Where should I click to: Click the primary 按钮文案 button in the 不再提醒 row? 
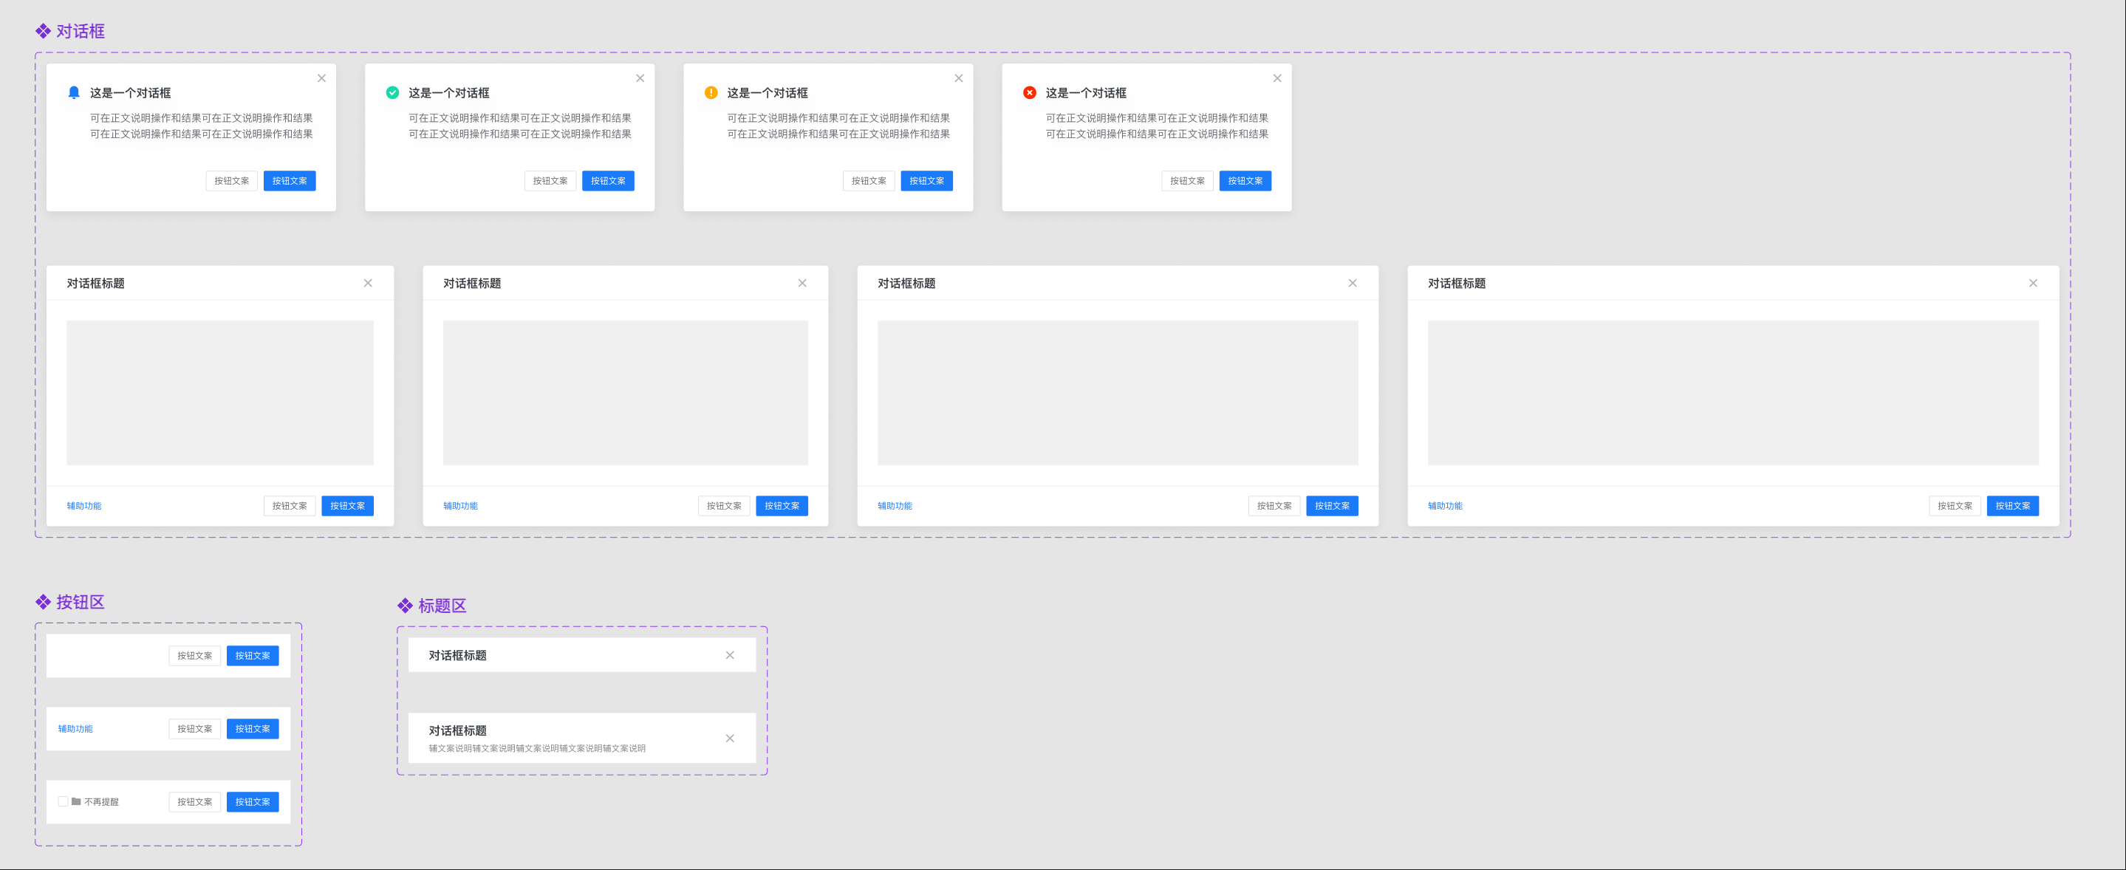pyautogui.click(x=253, y=801)
